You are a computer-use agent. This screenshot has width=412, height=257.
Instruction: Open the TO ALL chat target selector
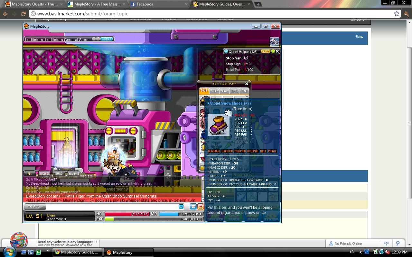(x=35, y=207)
